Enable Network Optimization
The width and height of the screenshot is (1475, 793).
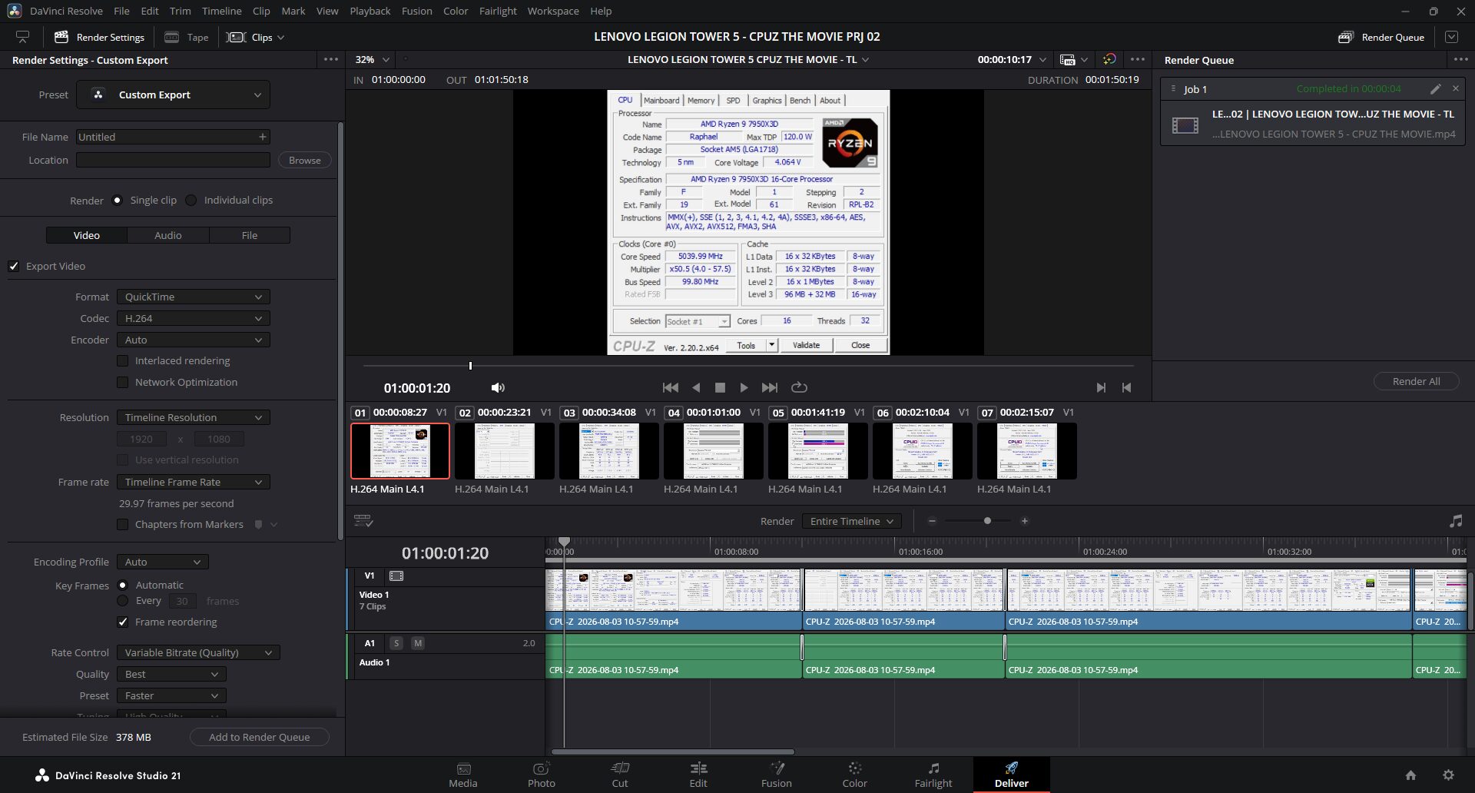coord(123,382)
